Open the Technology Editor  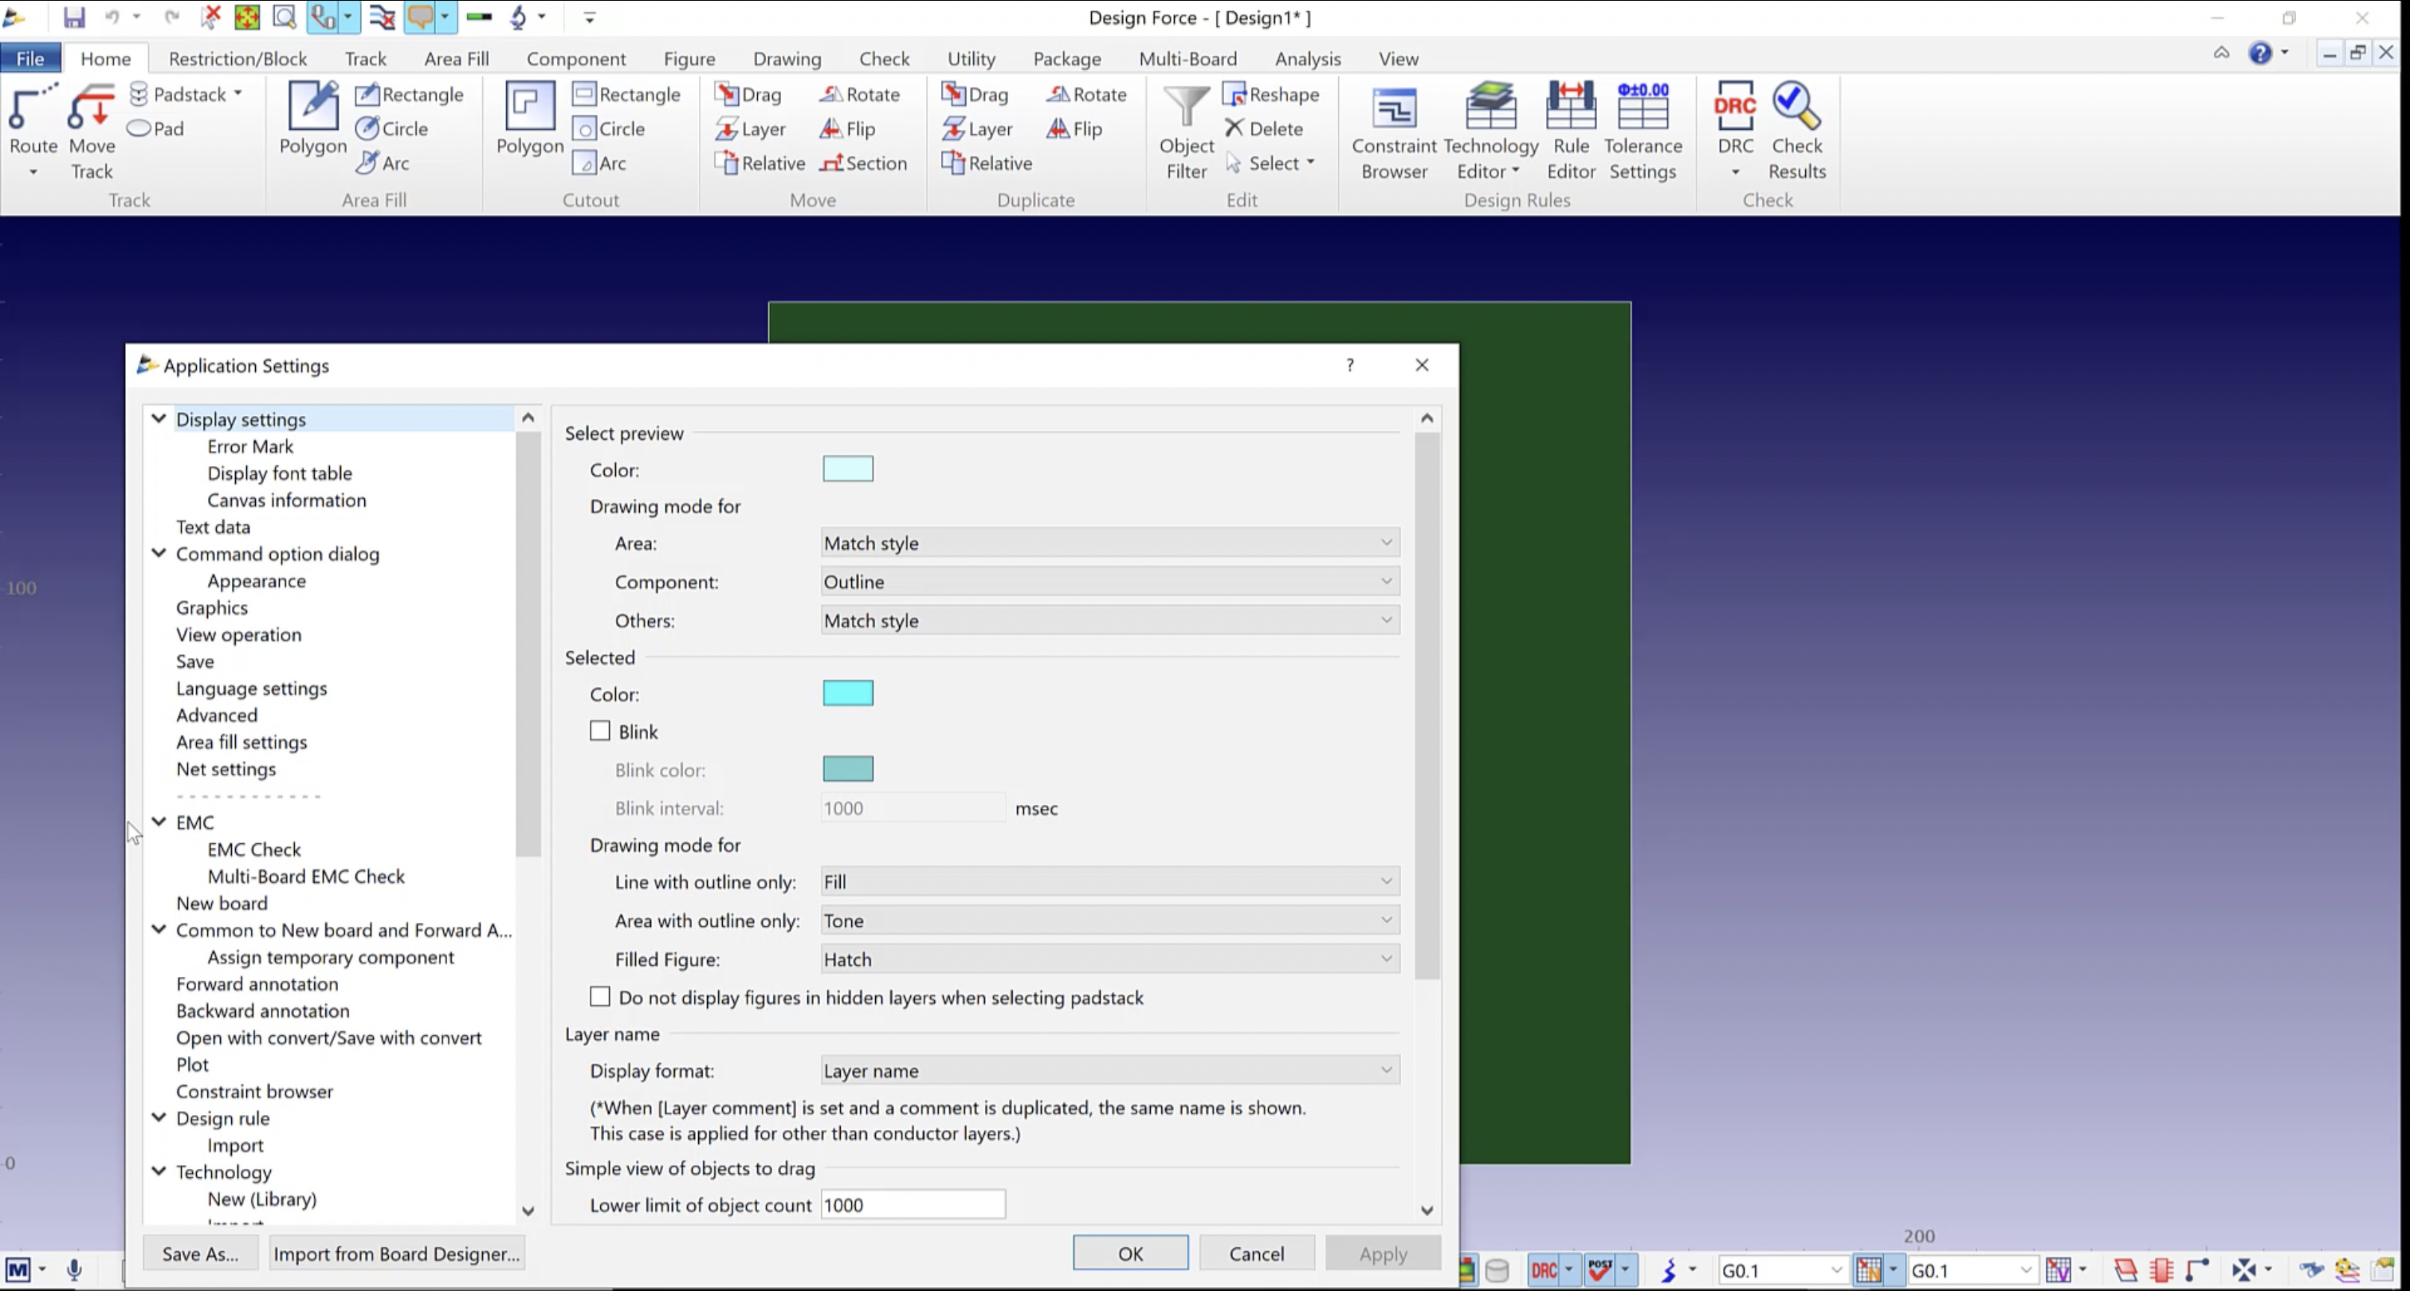(x=1490, y=131)
